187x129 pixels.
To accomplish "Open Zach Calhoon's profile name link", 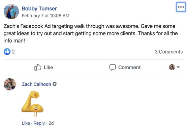I will [x=36, y=84].
